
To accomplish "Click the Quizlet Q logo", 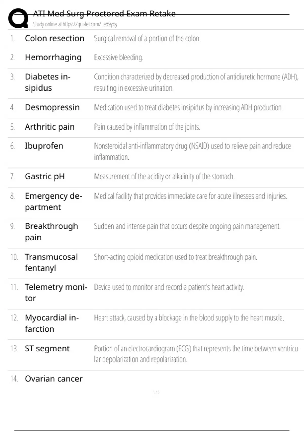I will click(18, 18).
